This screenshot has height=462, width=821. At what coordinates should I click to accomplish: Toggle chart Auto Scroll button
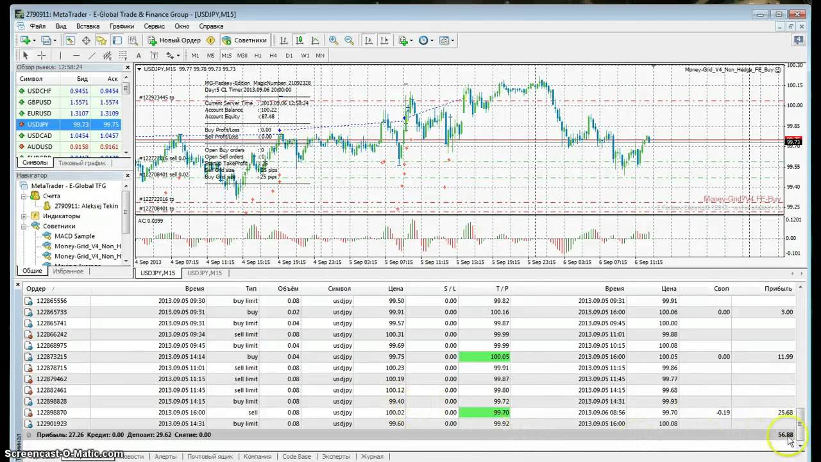tap(368, 40)
